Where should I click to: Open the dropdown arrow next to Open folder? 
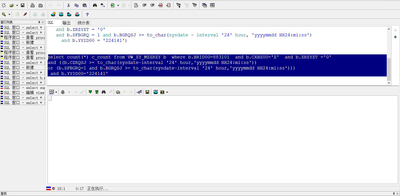[17, 5]
